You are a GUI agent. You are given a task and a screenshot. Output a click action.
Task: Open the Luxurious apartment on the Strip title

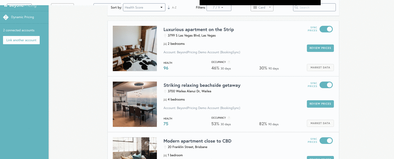tap(199, 29)
